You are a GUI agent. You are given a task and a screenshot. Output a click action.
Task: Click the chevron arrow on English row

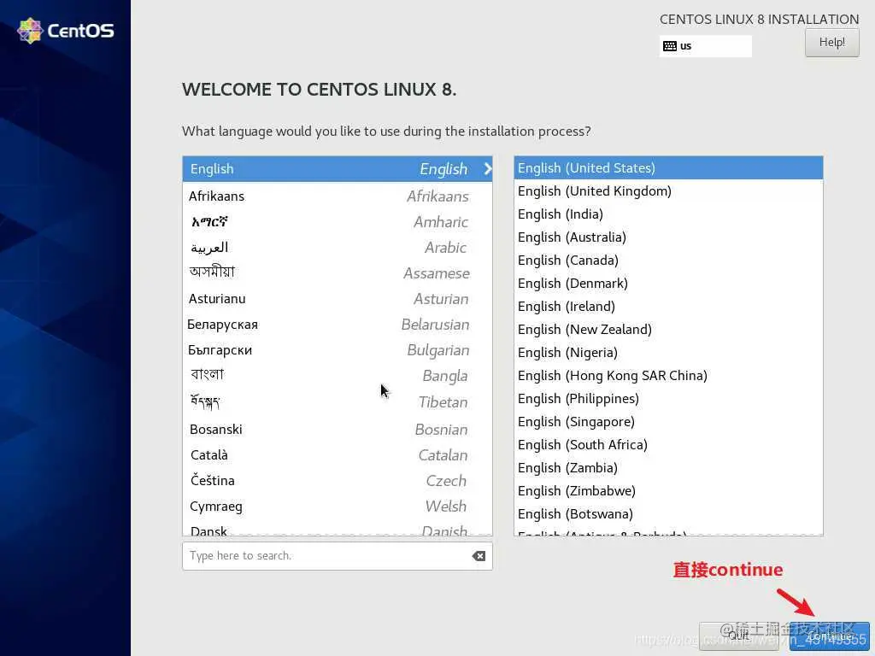click(488, 168)
